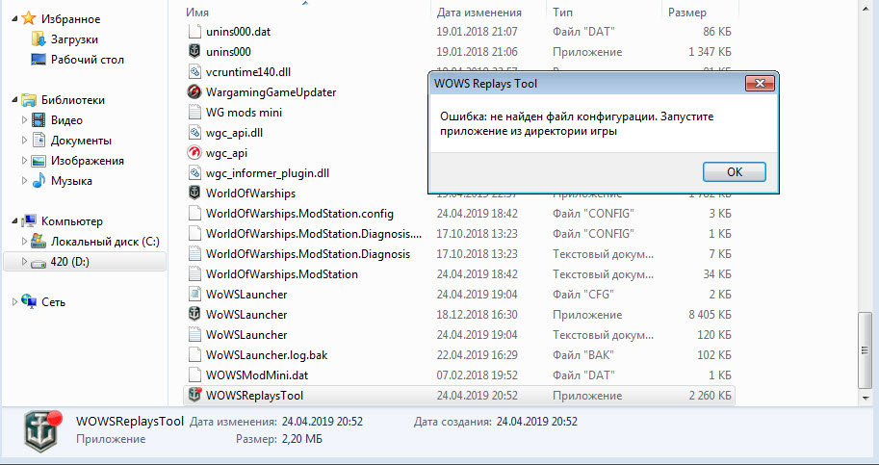Expand the 420 (D:) drive arrow

(24, 262)
